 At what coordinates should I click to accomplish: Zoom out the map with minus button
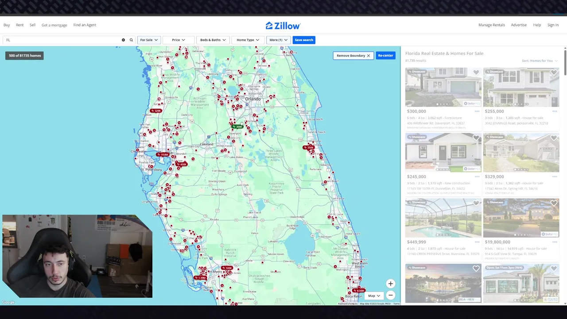(x=390, y=295)
